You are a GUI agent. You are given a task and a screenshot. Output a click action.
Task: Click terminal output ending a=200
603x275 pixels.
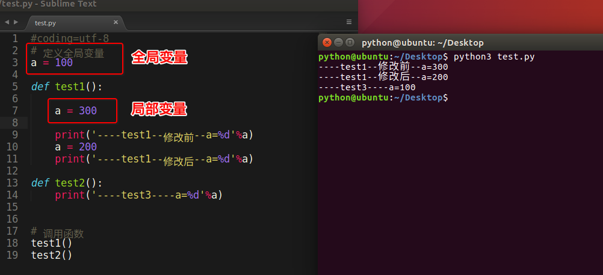pyautogui.click(x=383, y=77)
